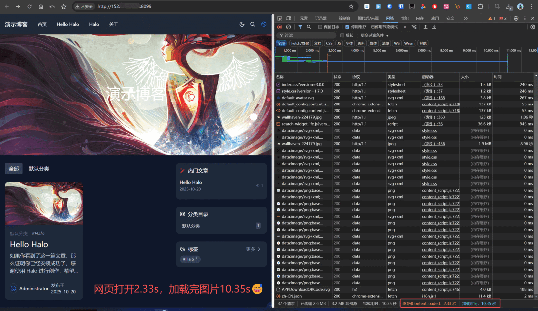This screenshot has height=311, width=538.
Task: Enable the 保留日志 checkbox
Action: pos(320,27)
